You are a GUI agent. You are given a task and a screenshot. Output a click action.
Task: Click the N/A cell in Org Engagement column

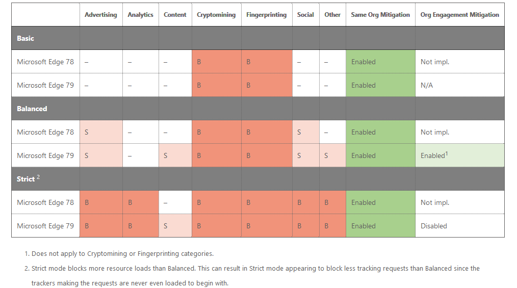(x=427, y=85)
